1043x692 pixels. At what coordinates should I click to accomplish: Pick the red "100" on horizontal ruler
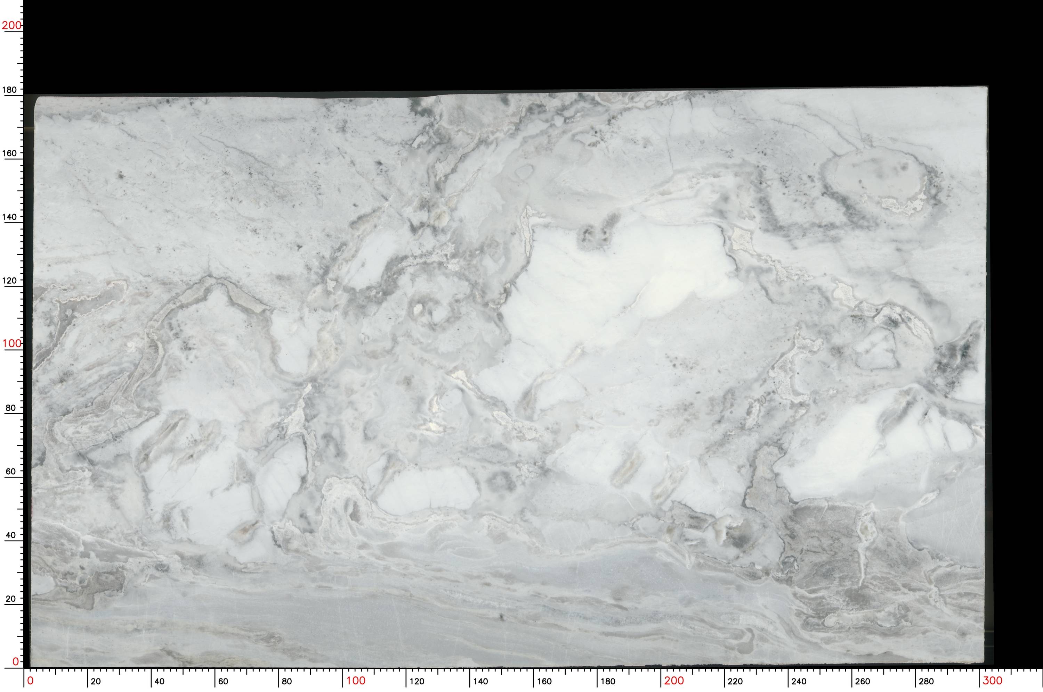356,681
